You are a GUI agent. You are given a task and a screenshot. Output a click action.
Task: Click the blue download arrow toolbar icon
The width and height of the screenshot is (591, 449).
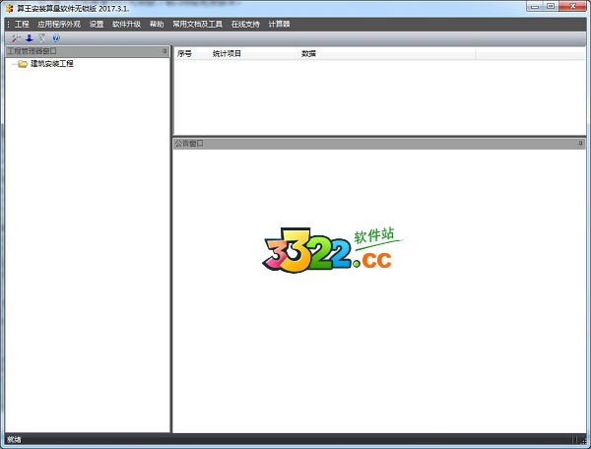point(30,38)
